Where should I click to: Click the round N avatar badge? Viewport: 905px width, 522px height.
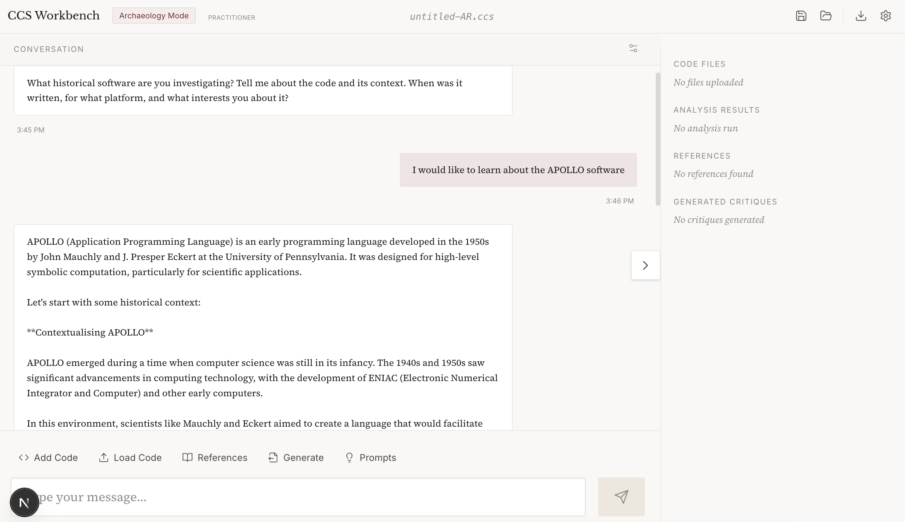(x=24, y=502)
